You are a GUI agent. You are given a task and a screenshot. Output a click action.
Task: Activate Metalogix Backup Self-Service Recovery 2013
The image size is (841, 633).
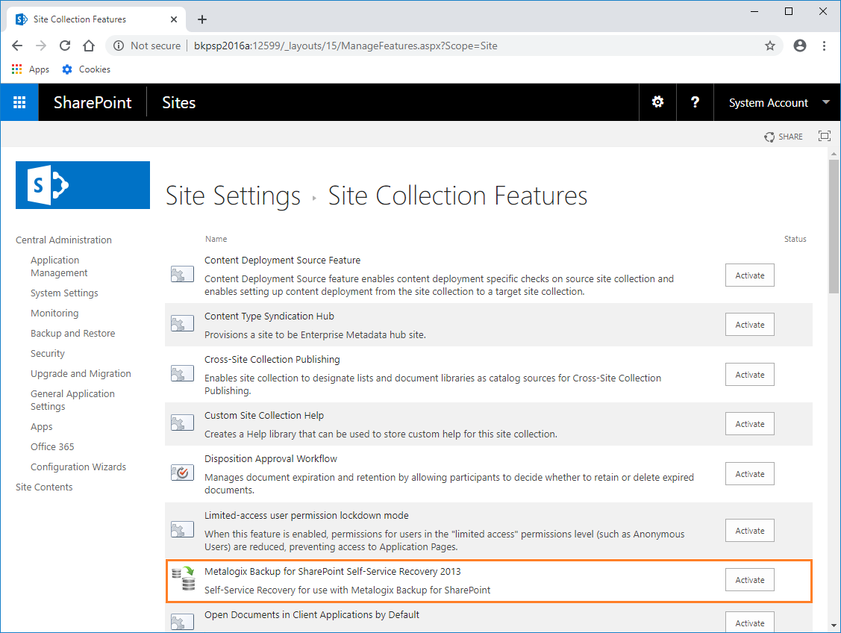coord(749,580)
